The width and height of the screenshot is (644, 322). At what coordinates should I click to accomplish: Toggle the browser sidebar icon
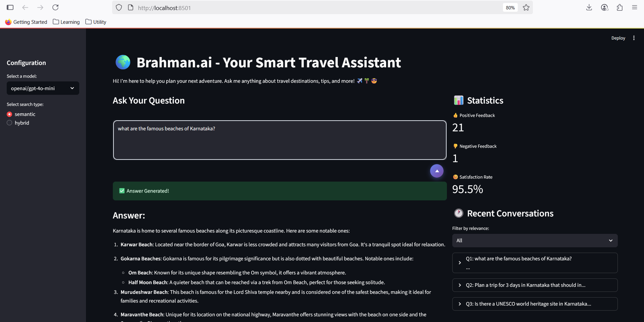[10, 7]
